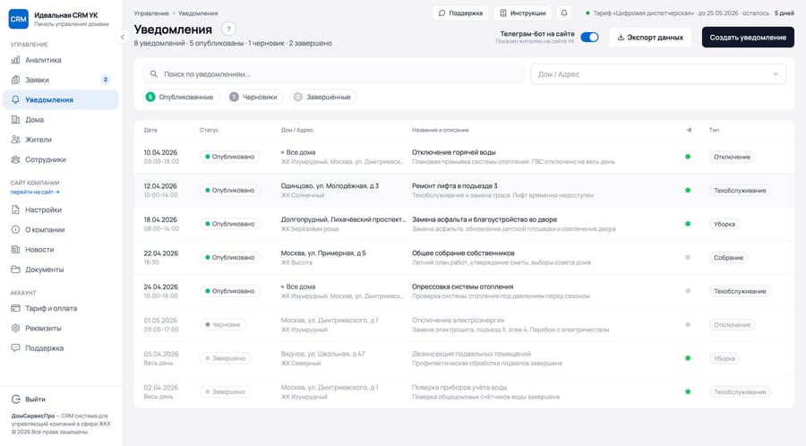
Task: Open 'Отключение горячей воды' notification
Action: point(464,157)
